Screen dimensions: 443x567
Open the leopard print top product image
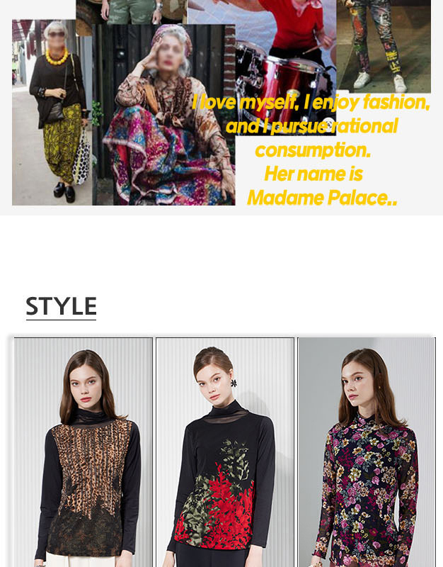pyautogui.click(x=84, y=452)
